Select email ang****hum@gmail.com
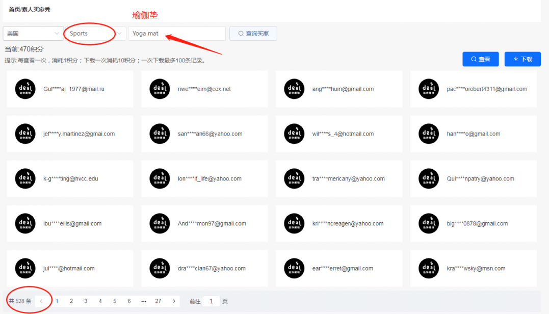 [x=343, y=89]
